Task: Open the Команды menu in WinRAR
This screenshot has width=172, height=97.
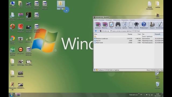Action: point(102,20)
